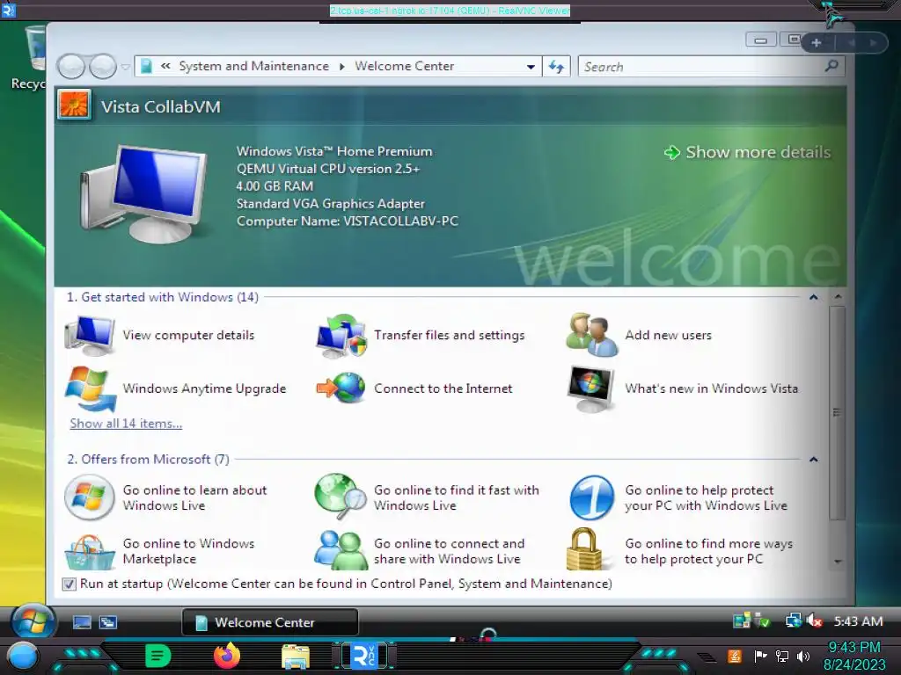
Task: Click System and Maintenance breadcrumb
Action: pos(254,66)
